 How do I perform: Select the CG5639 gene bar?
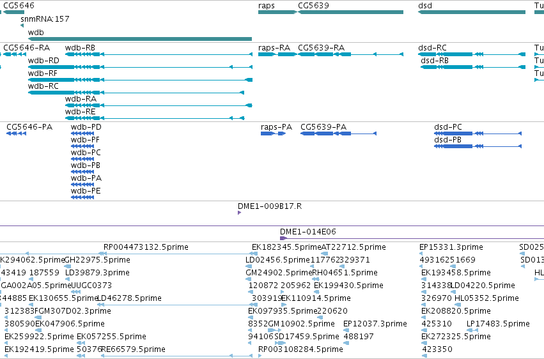(x=350, y=12)
